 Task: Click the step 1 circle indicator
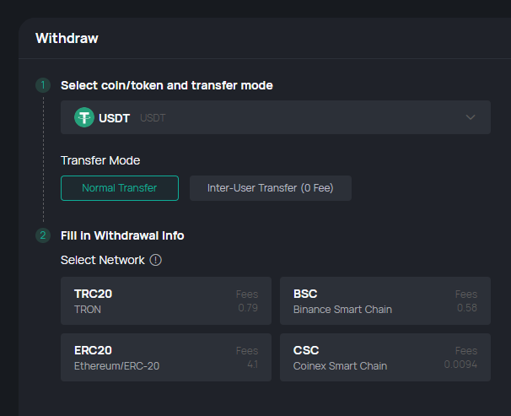point(43,85)
